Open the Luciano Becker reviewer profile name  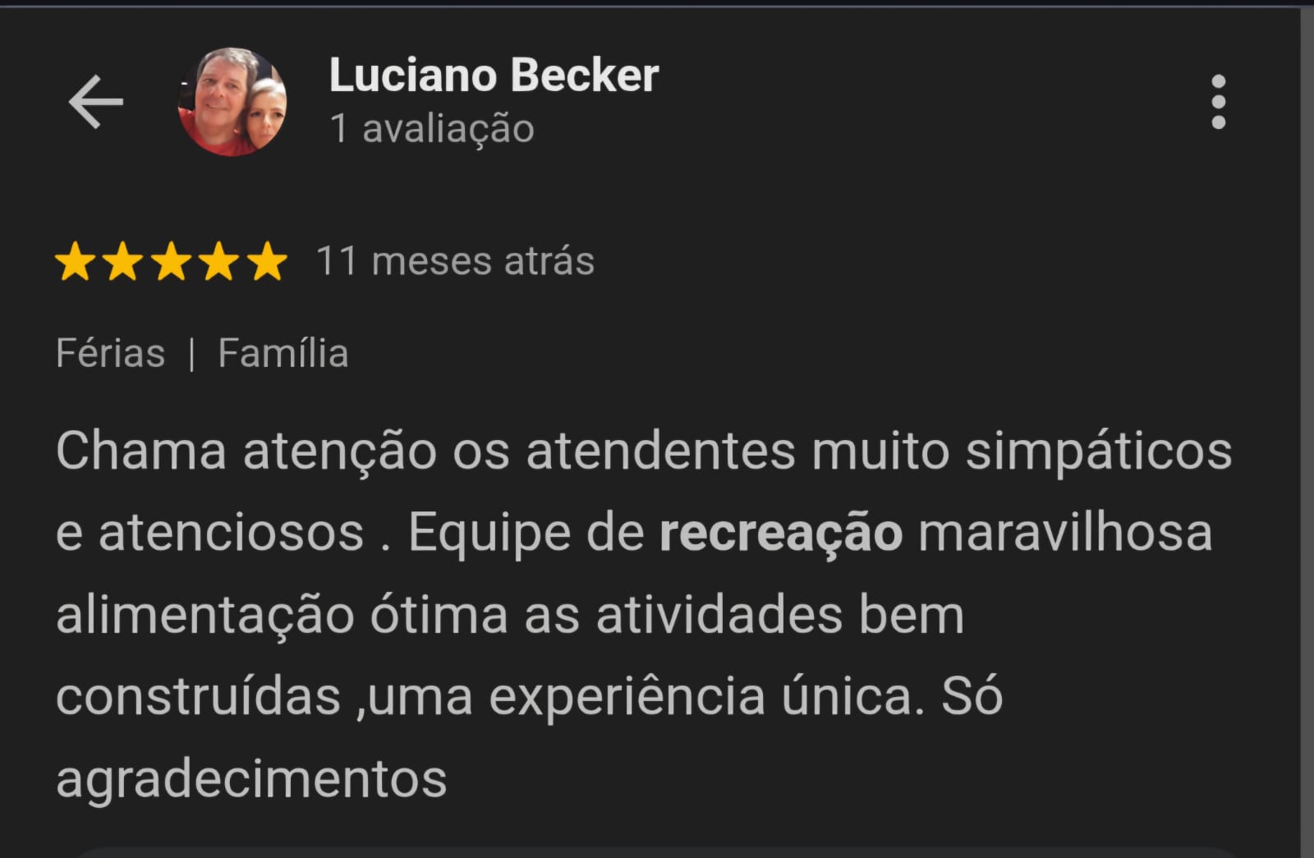[x=494, y=75]
